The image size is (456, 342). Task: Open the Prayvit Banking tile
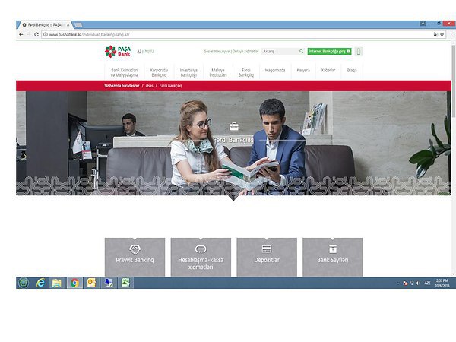(135, 257)
